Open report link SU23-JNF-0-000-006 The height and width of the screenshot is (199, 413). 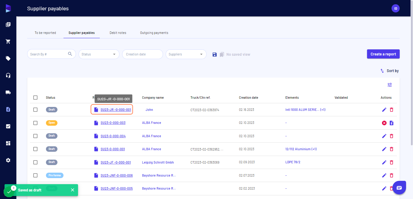click(x=117, y=175)
